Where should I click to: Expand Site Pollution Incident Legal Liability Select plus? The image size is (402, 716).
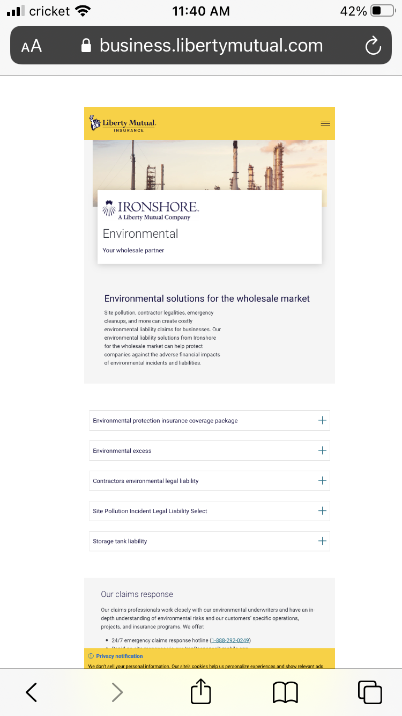322,510
